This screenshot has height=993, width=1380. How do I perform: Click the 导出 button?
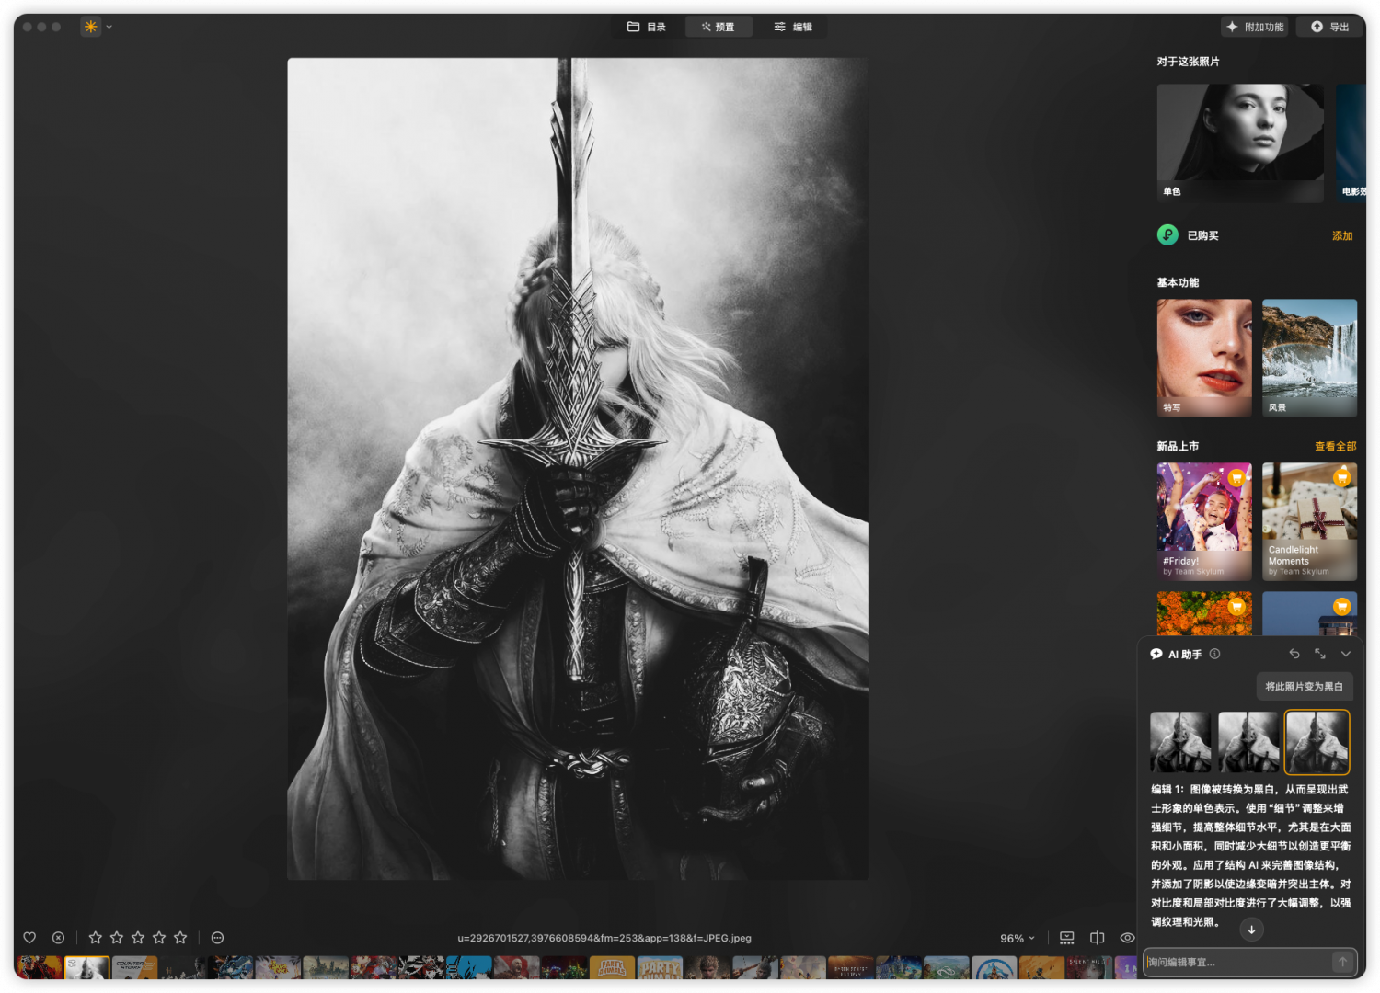pos(1329,27)
